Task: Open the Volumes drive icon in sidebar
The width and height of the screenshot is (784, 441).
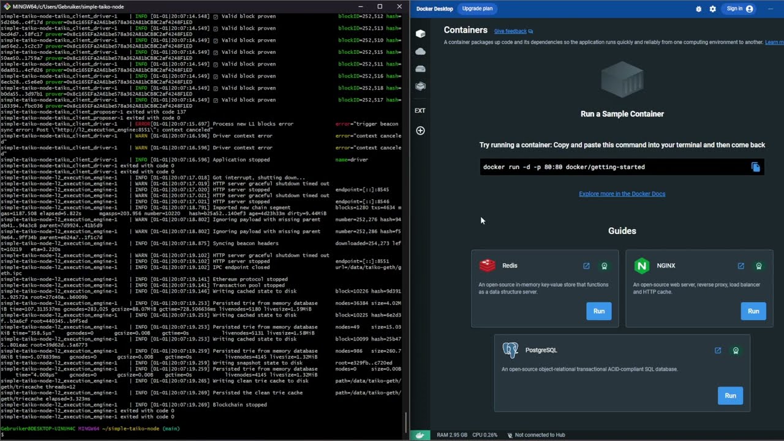Action: click(x=420, y=69)
